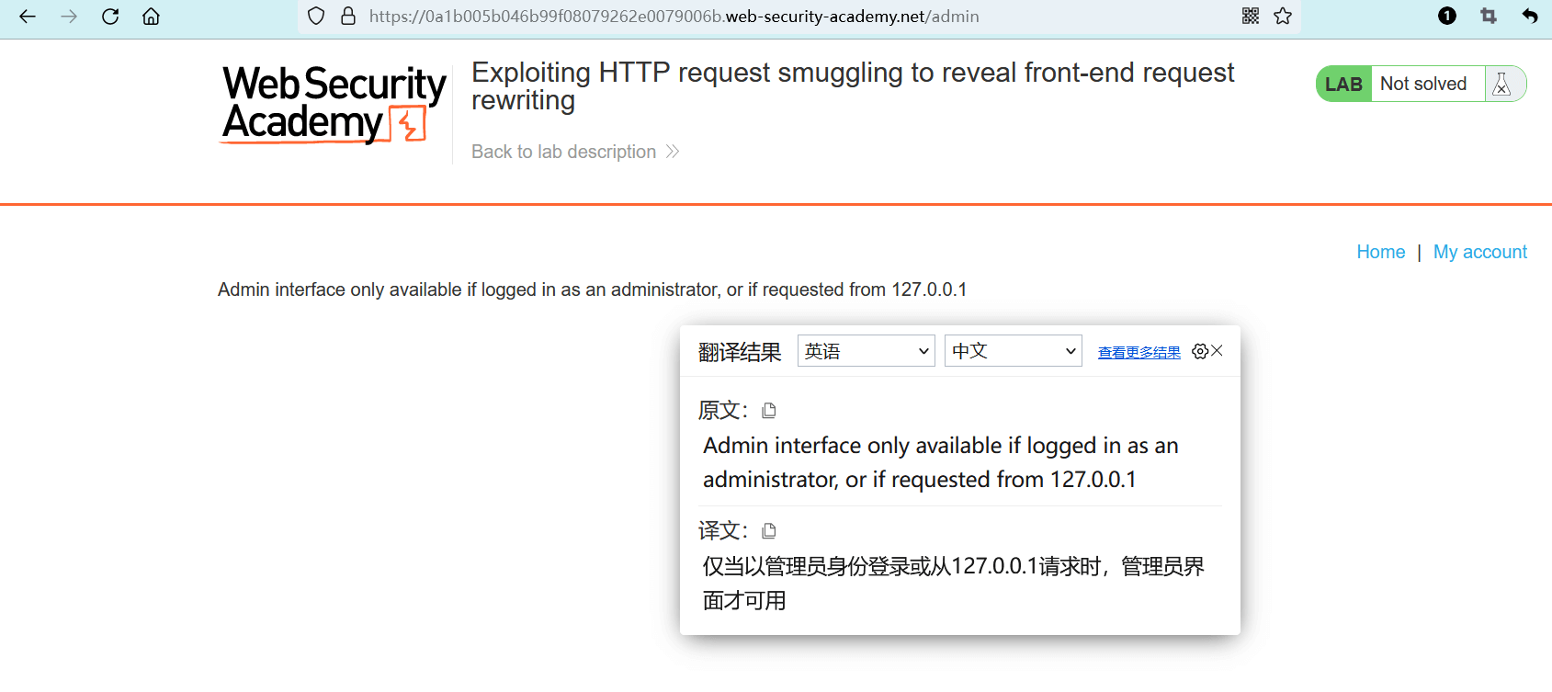Screen dimensions: 1552x692
Task: Go to My account page
Action: [x=1479, y=252]
